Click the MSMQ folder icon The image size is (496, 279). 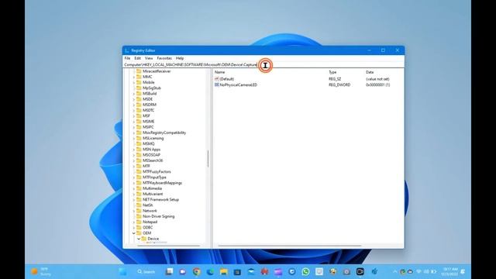[x=139, y=143]
